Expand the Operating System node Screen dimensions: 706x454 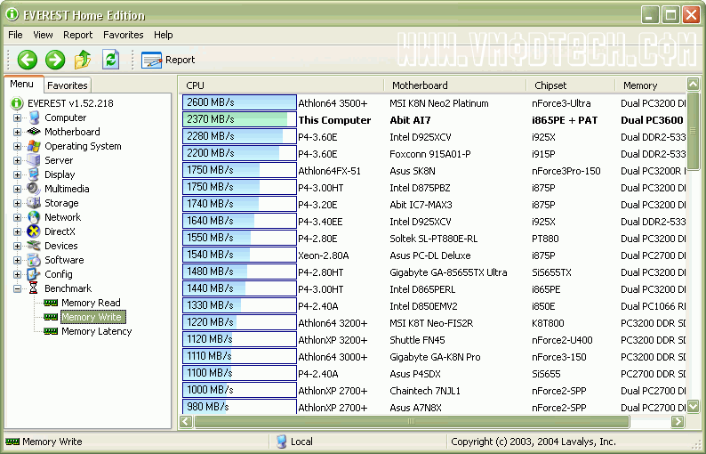point(17,147)
